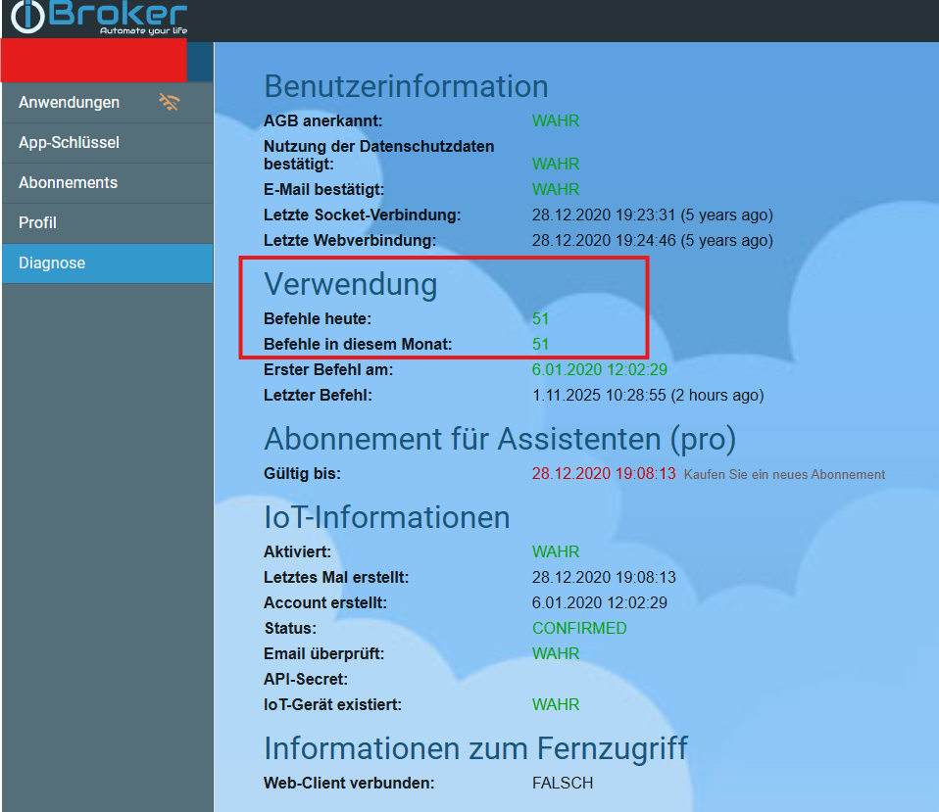This screenshot has width=939, height=812.
Task: Click the WAHR value for AGB anerkannt
Action: pos(555,120)
